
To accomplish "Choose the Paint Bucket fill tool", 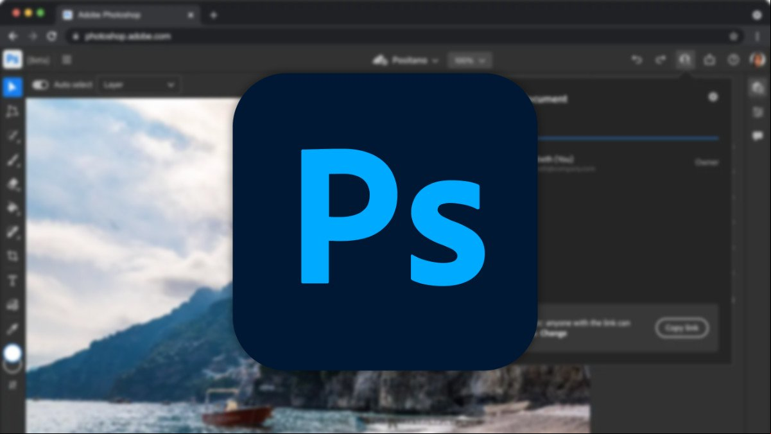I will [x=12, y=208].
